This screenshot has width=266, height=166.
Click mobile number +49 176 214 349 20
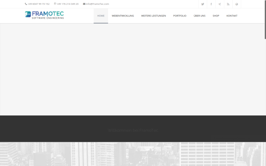[x=67, y=4]
